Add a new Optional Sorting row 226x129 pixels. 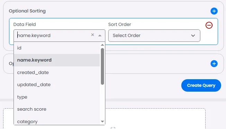214,11
